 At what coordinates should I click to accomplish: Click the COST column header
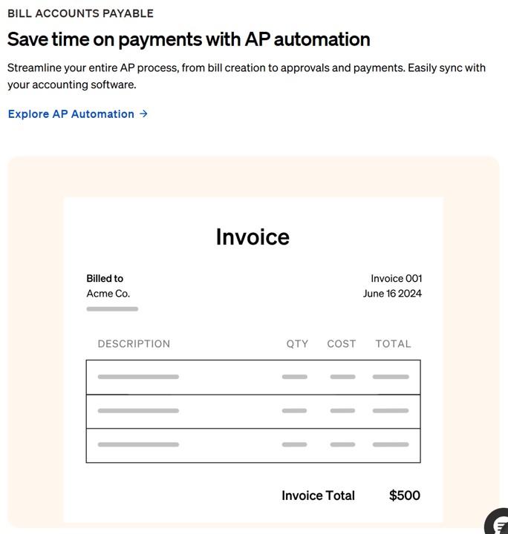point(342,344)
